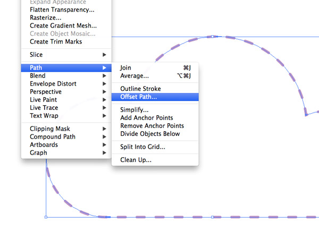Open the Clipping Mask submenu
319x239 pixels.
[x=66, y=129]
